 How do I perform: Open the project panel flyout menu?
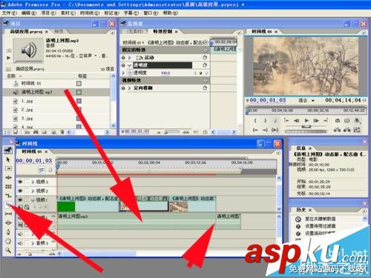coord(113,33)
